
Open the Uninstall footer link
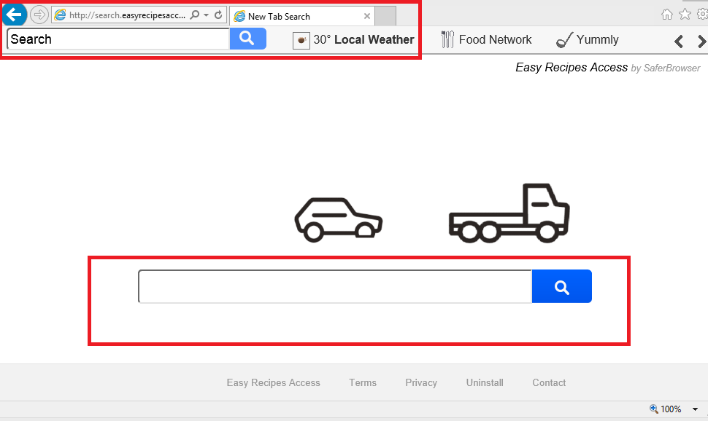(x=485, y=382)
